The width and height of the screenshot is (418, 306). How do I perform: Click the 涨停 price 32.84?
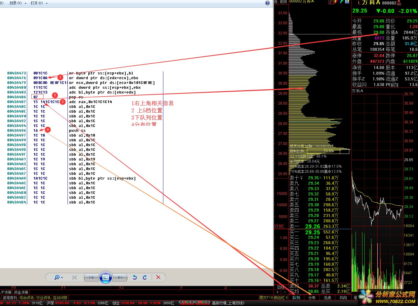coord(379,56)
